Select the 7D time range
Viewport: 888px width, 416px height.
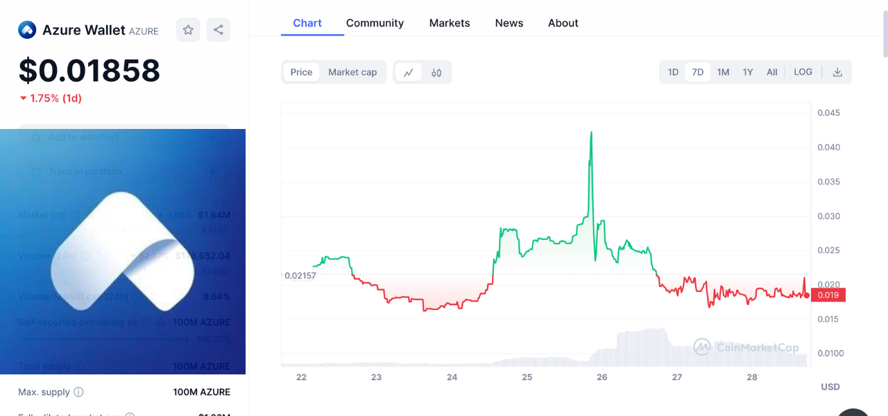[x=697, y=72]
